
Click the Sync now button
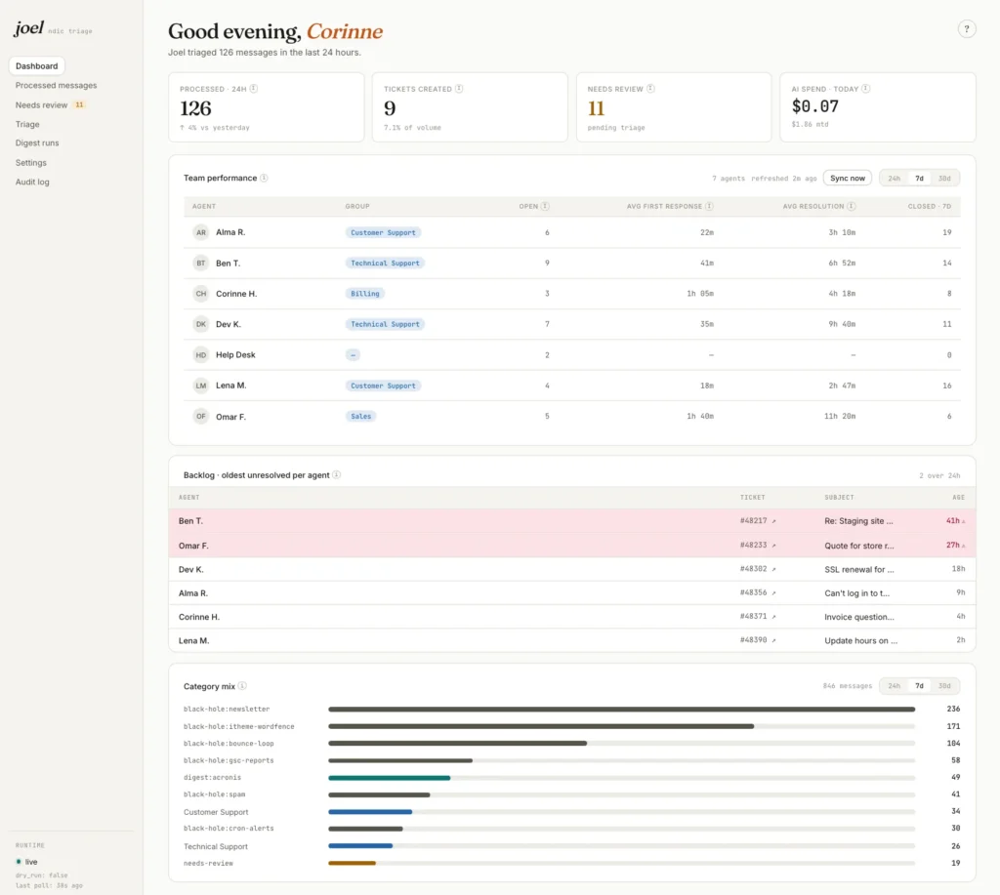[847, 178]
